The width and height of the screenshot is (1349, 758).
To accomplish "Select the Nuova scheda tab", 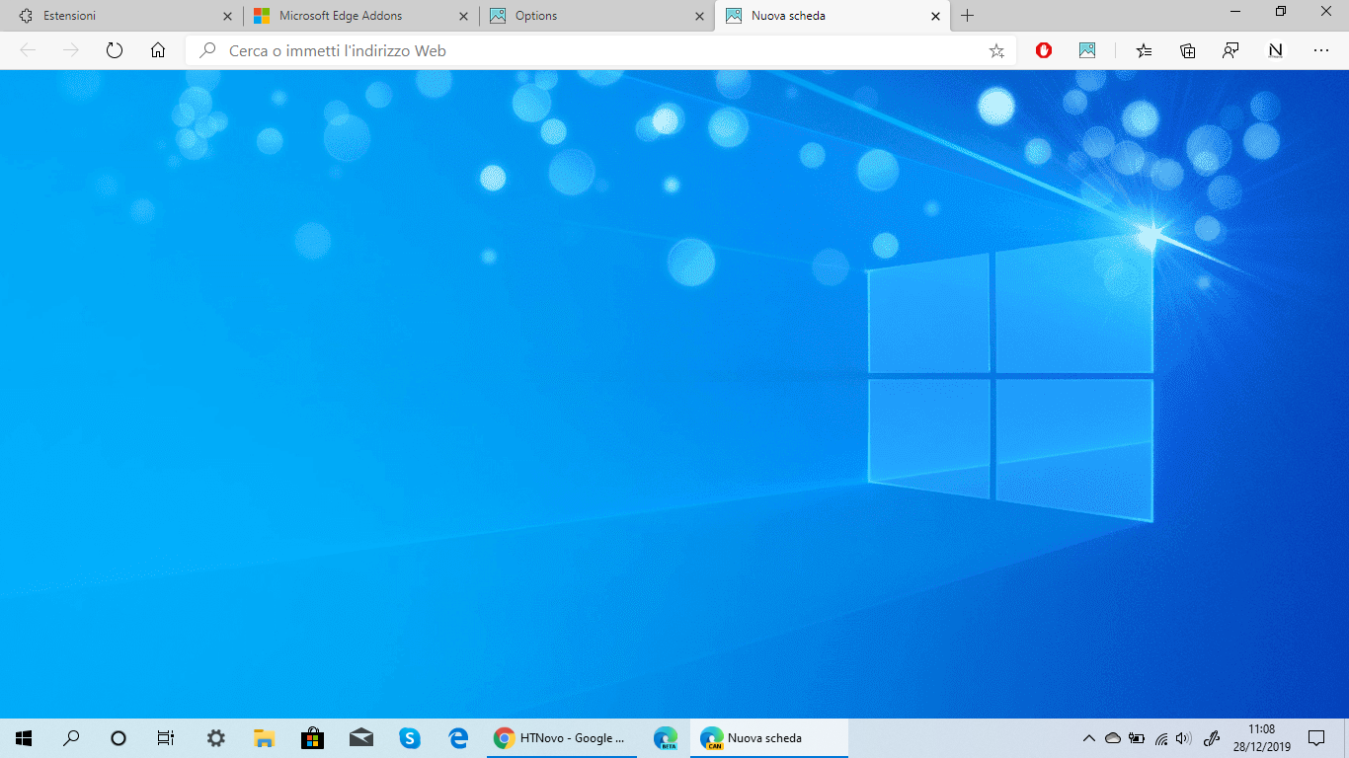I will (833, 16).
